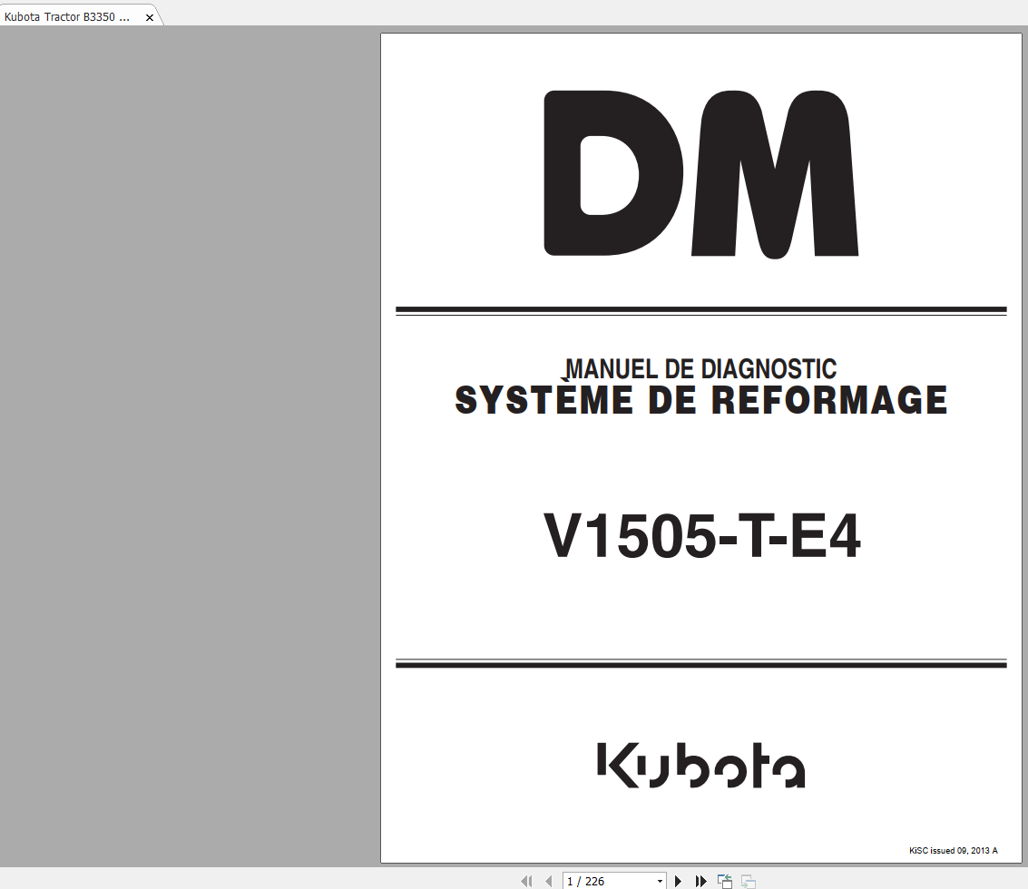The image size is (1028, 889).
Task: Click the V1505-T-E4 model title
Action: pos(701,537)
